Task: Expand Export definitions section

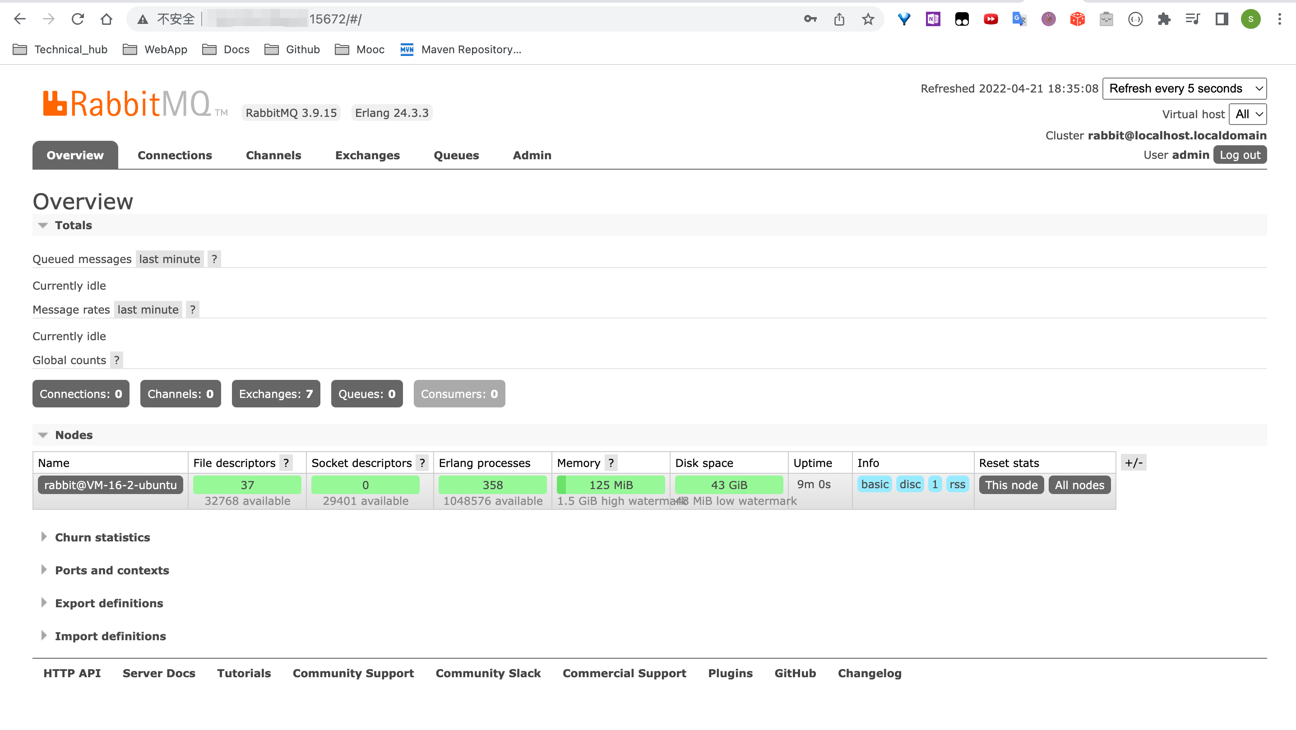Action: click(x=109, y=603)
